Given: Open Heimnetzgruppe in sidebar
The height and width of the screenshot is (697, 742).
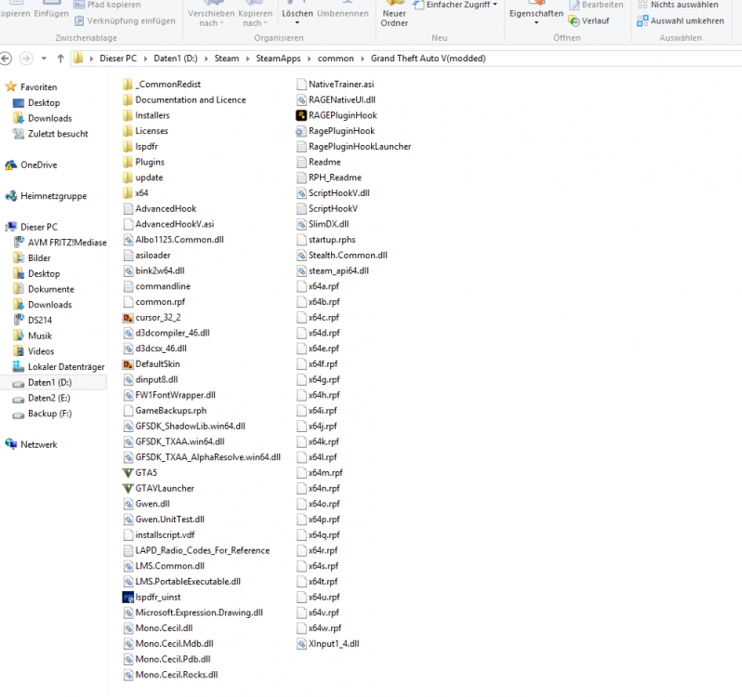Looking at the screenshot, I should (x=46, y=196).
